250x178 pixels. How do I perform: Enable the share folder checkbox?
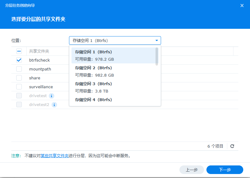click(19, 78)
